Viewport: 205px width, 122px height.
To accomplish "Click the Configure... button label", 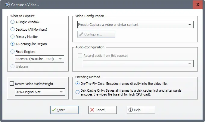I will [x=93, y=35].
